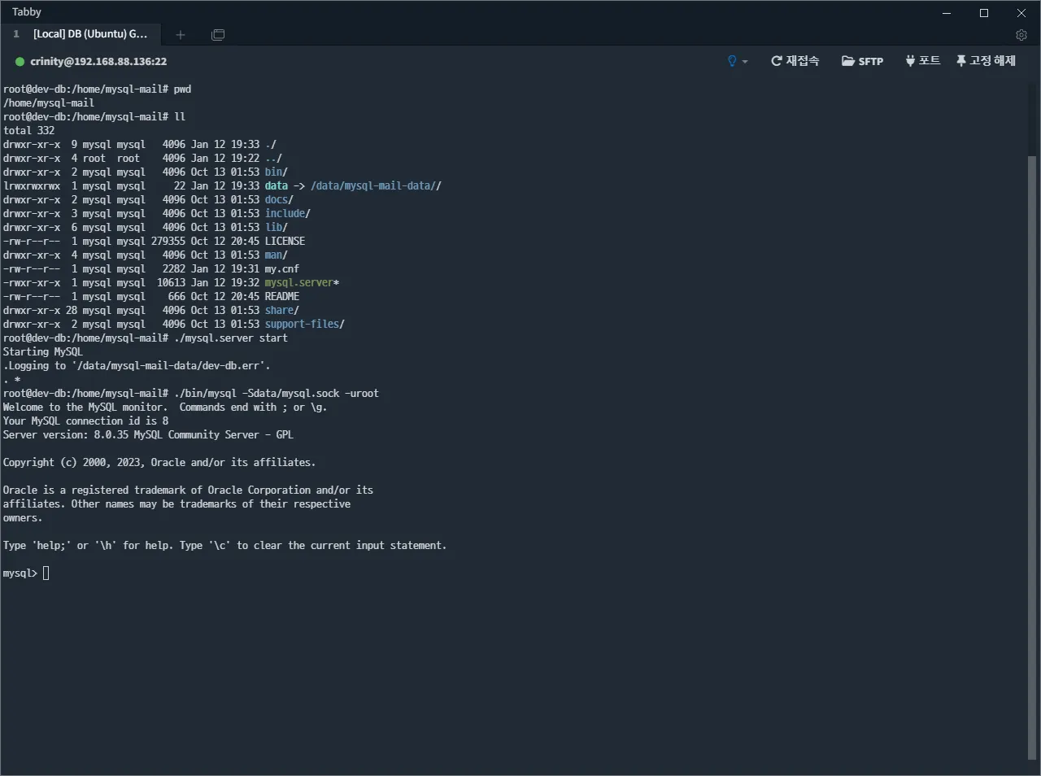Click the 'total 332' output line
The width and height of the screenshot is (1041, 776).
29,131
